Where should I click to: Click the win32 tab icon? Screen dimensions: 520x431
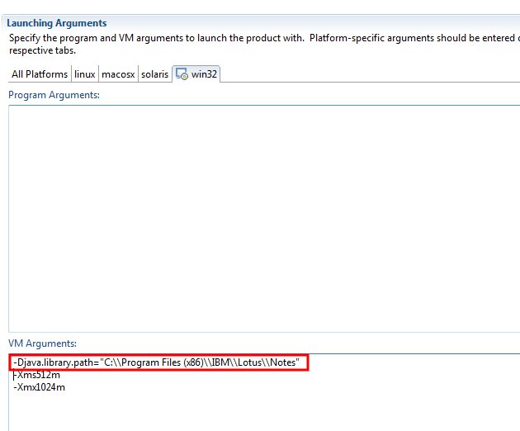pos(182,74)
